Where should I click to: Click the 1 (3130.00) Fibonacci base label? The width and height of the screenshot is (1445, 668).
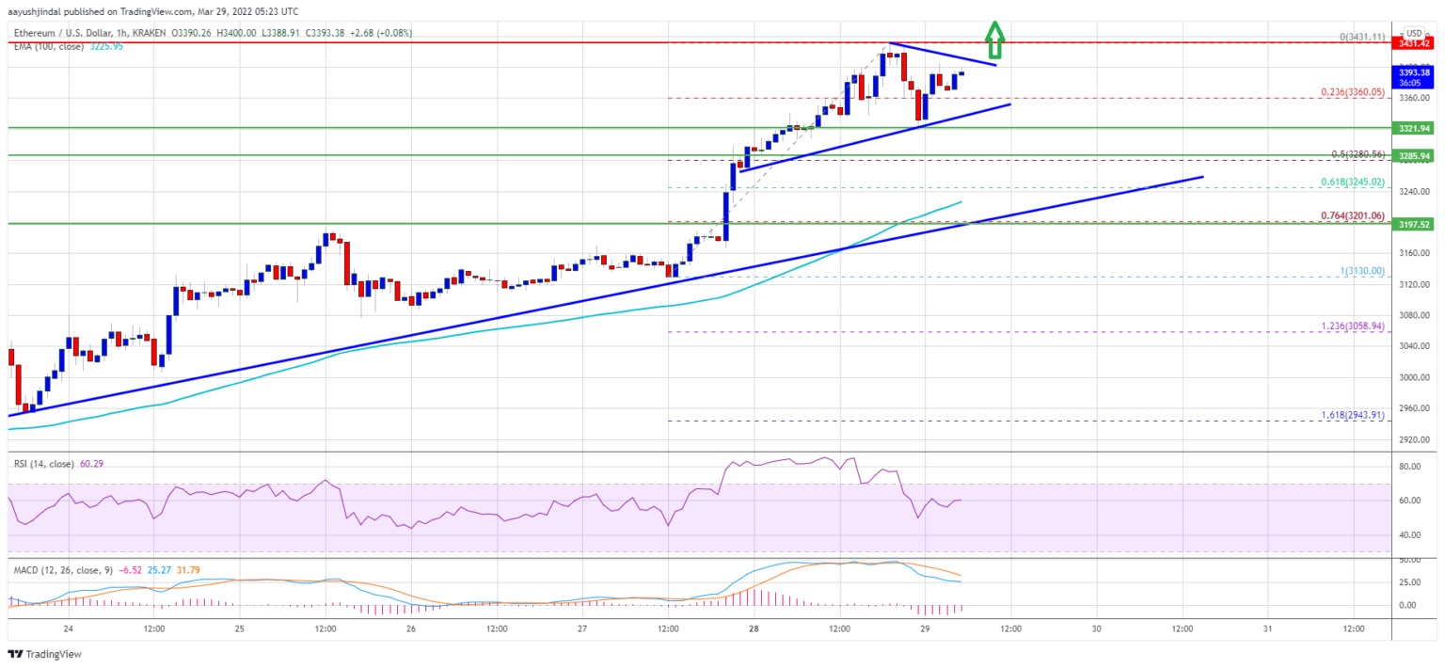point(1362,271)
